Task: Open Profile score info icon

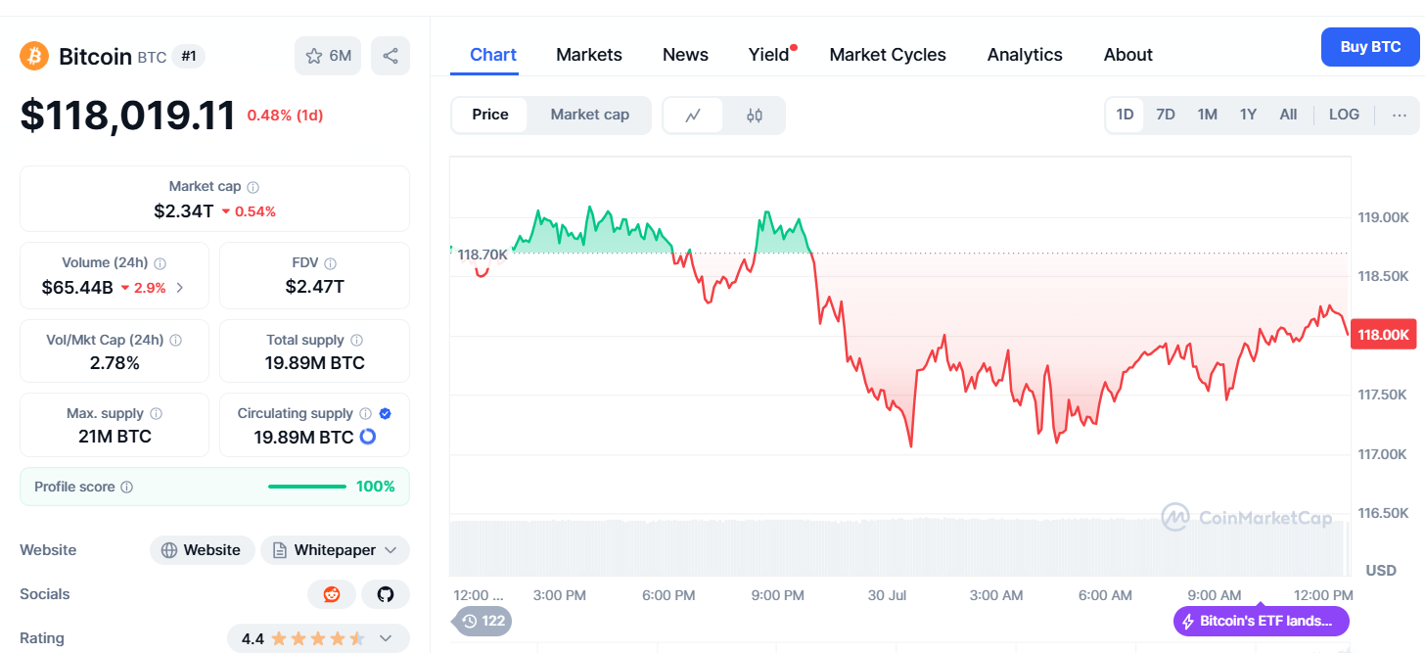Action: point(127,487)
